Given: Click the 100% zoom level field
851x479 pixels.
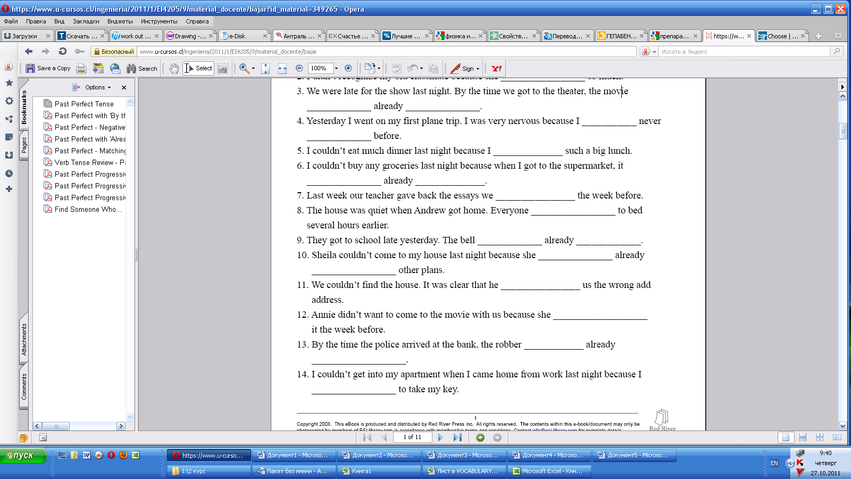Looking at the screenshot, I should point(320,68).
